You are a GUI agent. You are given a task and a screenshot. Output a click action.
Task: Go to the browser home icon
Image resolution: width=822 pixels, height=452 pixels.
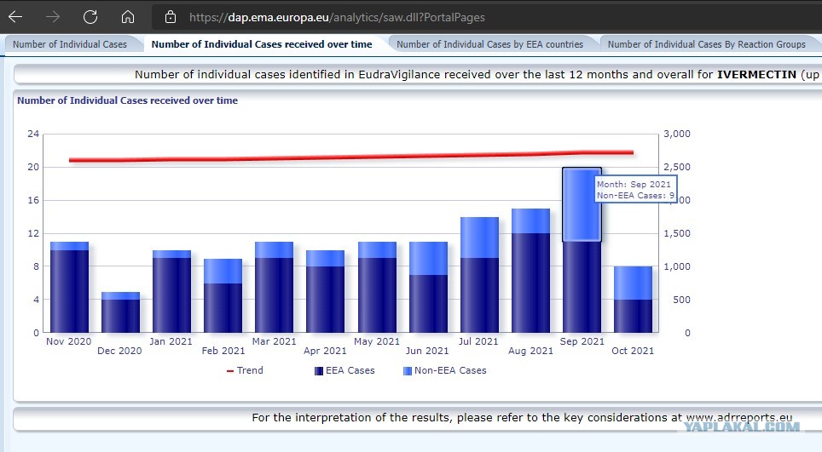[x=127, y=17]
